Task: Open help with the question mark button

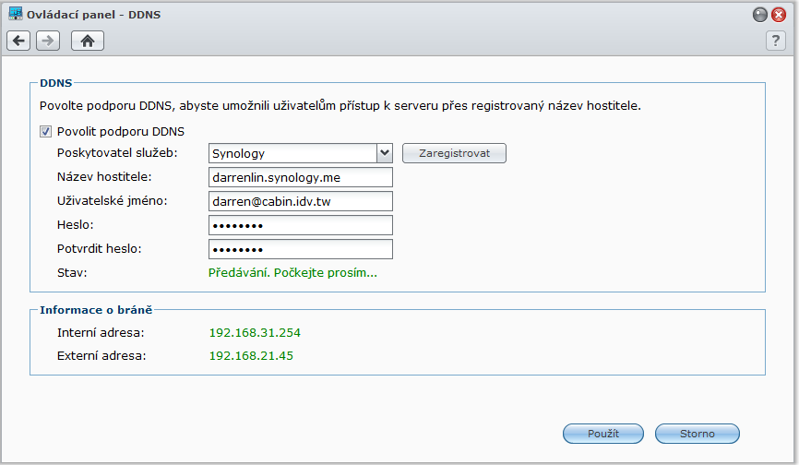Action: (x=776, y=41)
